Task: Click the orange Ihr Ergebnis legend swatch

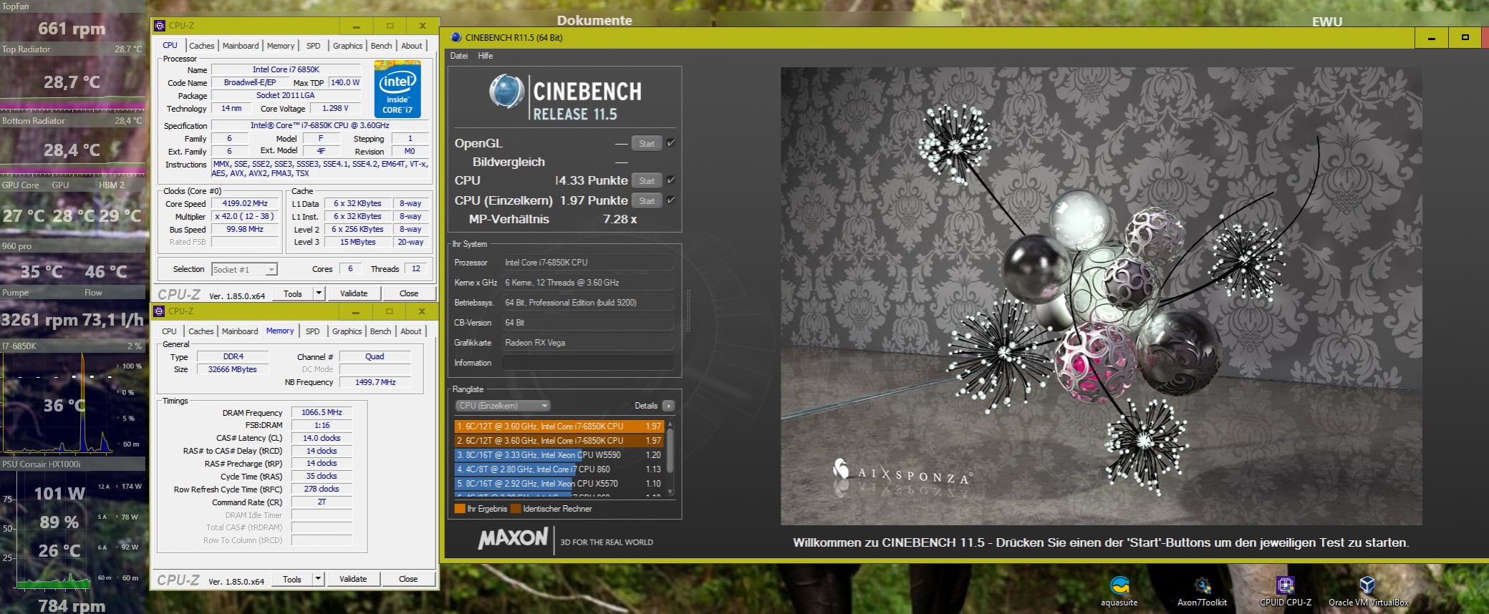Action: click(460, 509)
